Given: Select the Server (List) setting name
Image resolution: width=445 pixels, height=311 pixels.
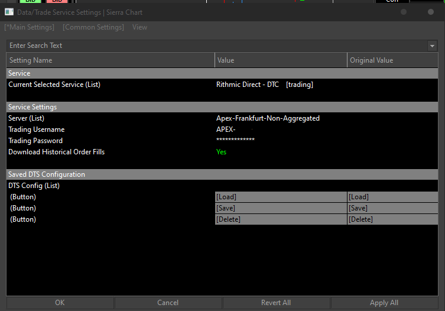Looking at the screenshot, I should pos(26,118).
